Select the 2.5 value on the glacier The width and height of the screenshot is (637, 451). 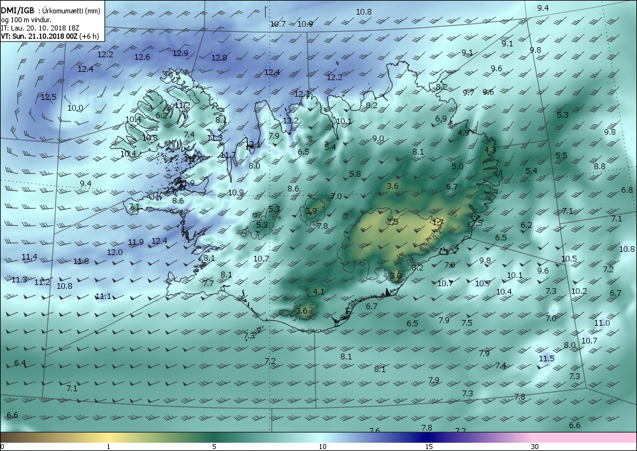click(x=392, y=221)
